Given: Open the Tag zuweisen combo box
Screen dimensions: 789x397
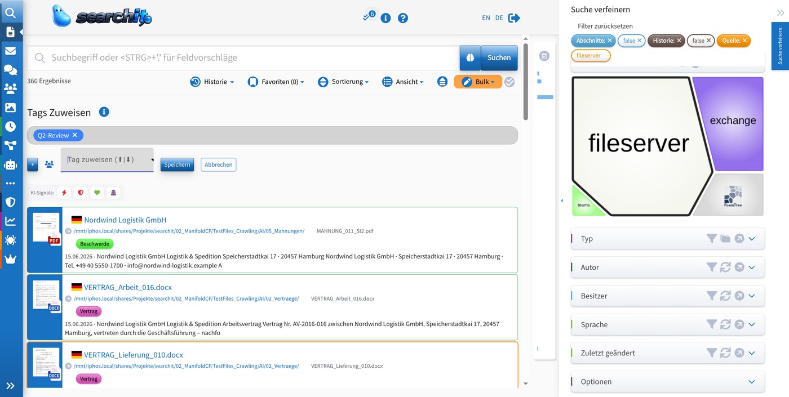Looking at the screenshot, I should click(107, 160).
